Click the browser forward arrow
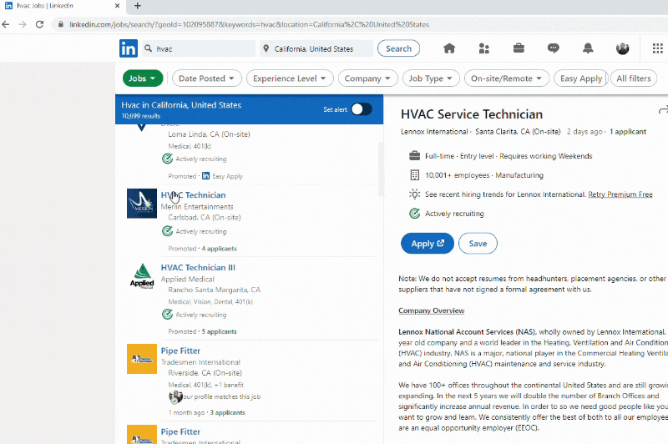The width and height of the screenshot is (668, 444). point(23,25)
